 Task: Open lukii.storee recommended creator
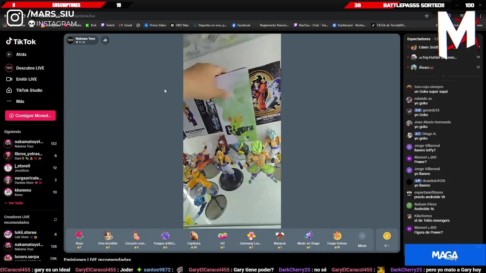click(30, 234)
